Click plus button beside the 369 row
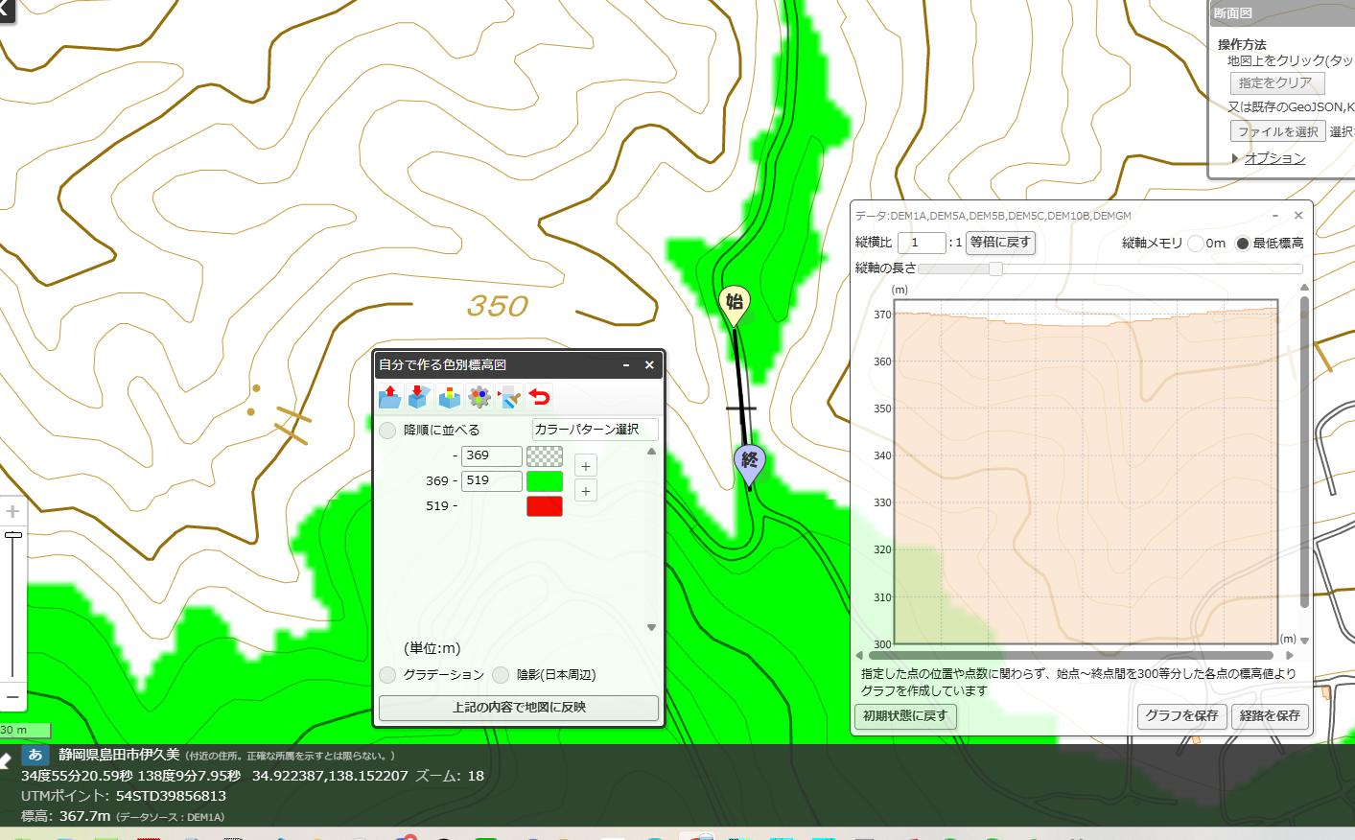Screen dimensions: 1355x840 (x=586, y=466)
